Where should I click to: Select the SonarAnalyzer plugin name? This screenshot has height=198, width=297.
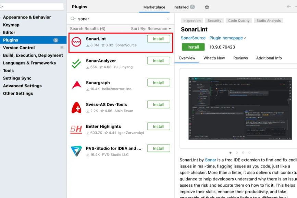101,61
